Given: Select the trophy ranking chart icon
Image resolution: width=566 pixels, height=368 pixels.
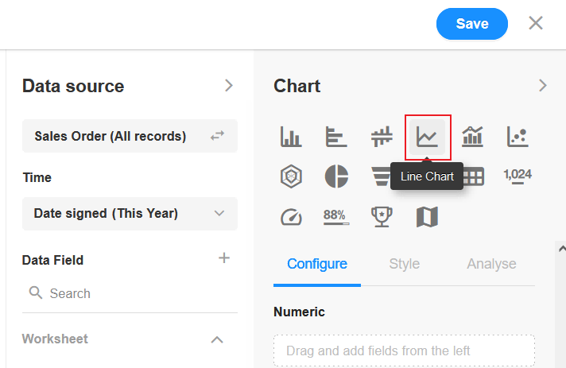Looking at the screenshot, I should [x=382, y=217].
